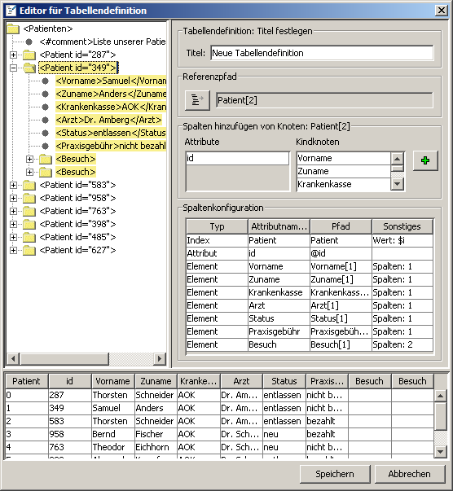
Task: Click folder icon of Patient id="763"
Action: tap(29, 211)
